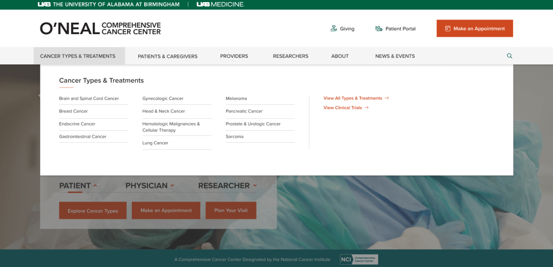This screenshot has width=553, height=267.
Task: Expand the Researcher dropdown chevron
Action: point(254,185)
